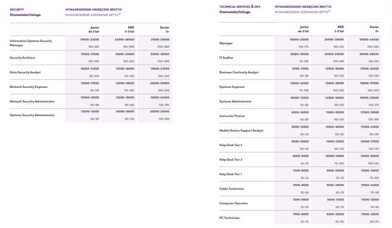Screen dimensions: 392x228
Task: Click the Security Architect row label
Action: (x=22, y=58)
